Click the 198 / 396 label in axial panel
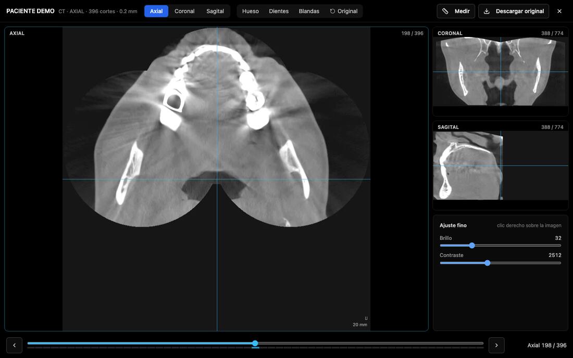 [x=412, y=33]
